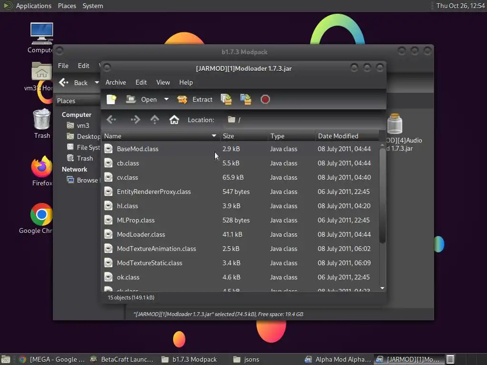Click the Up one level arrow
487x365 pixels.
155,119
